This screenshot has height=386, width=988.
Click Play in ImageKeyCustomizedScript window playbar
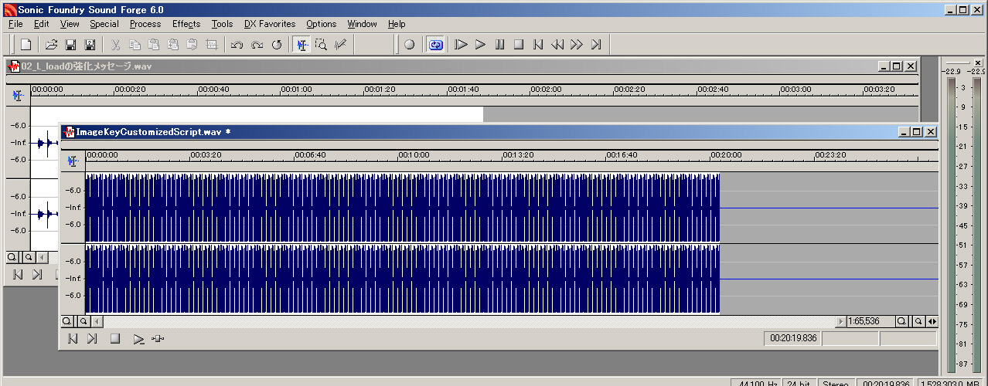(138, 338)
